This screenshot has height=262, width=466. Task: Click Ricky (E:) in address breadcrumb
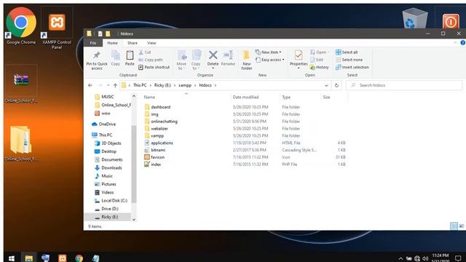[162, 85]
